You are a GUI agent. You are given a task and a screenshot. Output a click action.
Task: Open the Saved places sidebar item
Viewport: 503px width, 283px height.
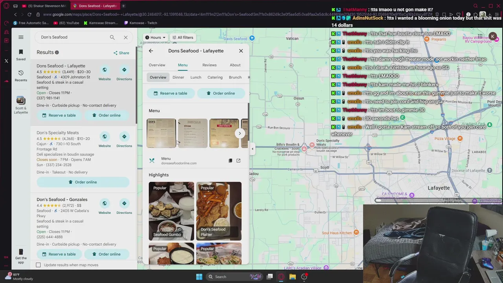point(21,55)
